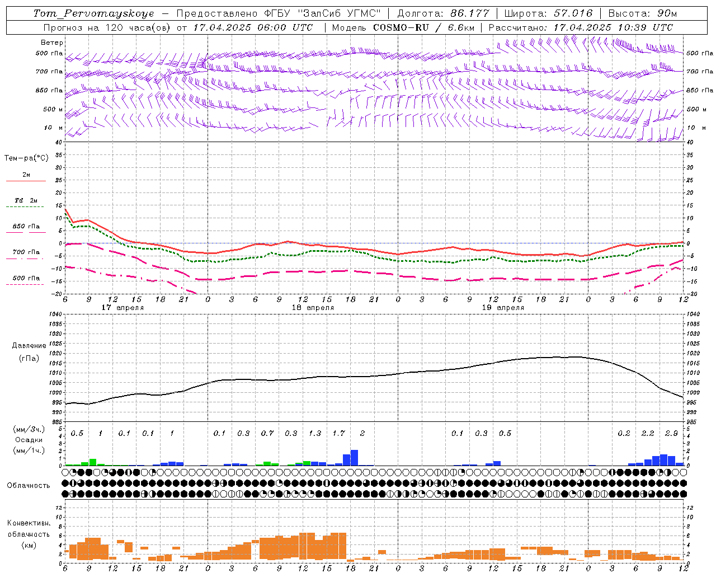The height and width of the screenshot is (573, 716).
Task: Click "Рассчитано: 17.04.2025 10:39 UTC" text
Action: tap(581, 27)
